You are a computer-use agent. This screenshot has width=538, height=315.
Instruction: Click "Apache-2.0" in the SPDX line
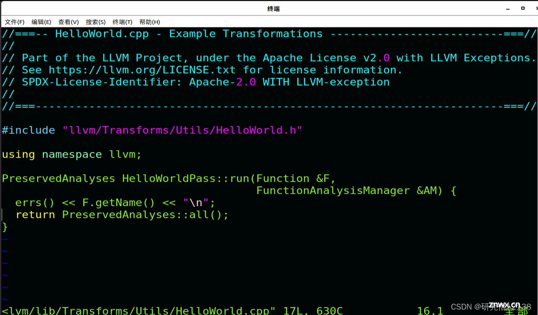[223, 82]
